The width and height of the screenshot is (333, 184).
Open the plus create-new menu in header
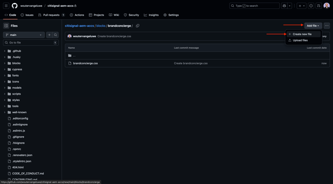pyautogui.click(x=301, y=6)
